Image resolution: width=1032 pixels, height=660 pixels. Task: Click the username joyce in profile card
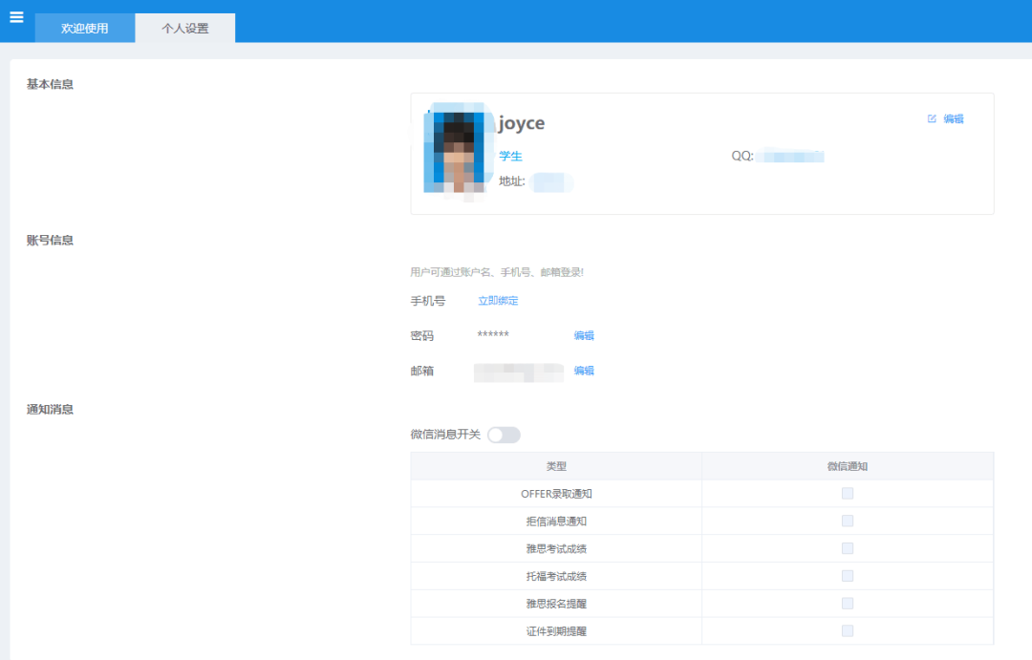pyautogui.click(x=522, y=124)
